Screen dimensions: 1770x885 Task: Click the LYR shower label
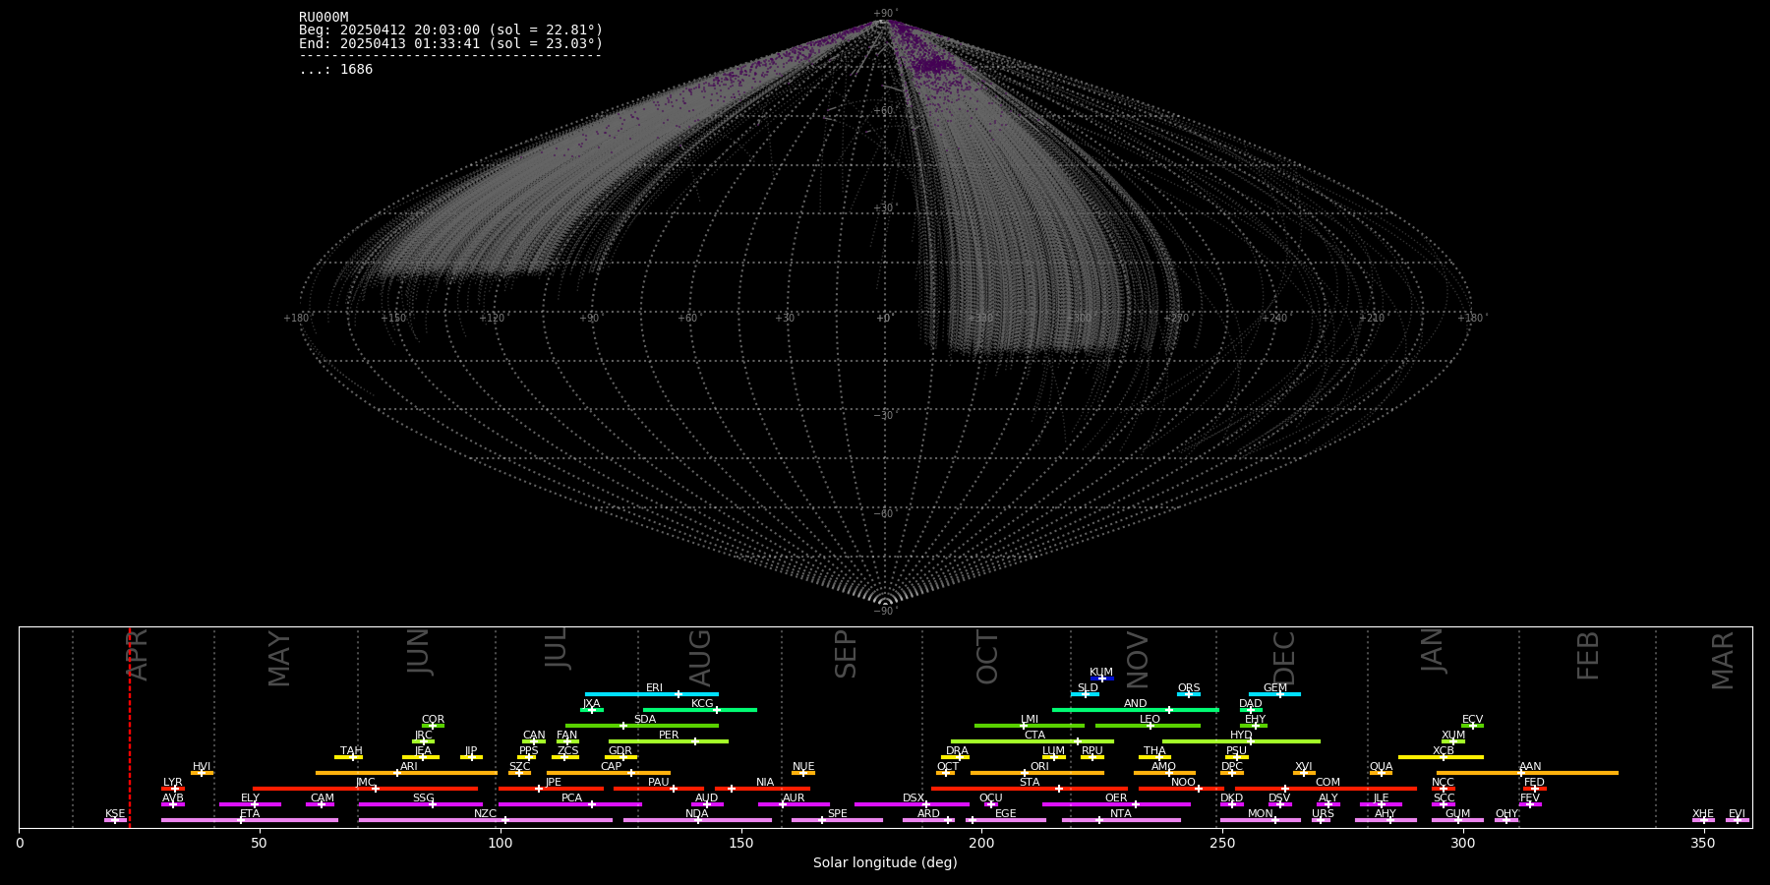173,782
